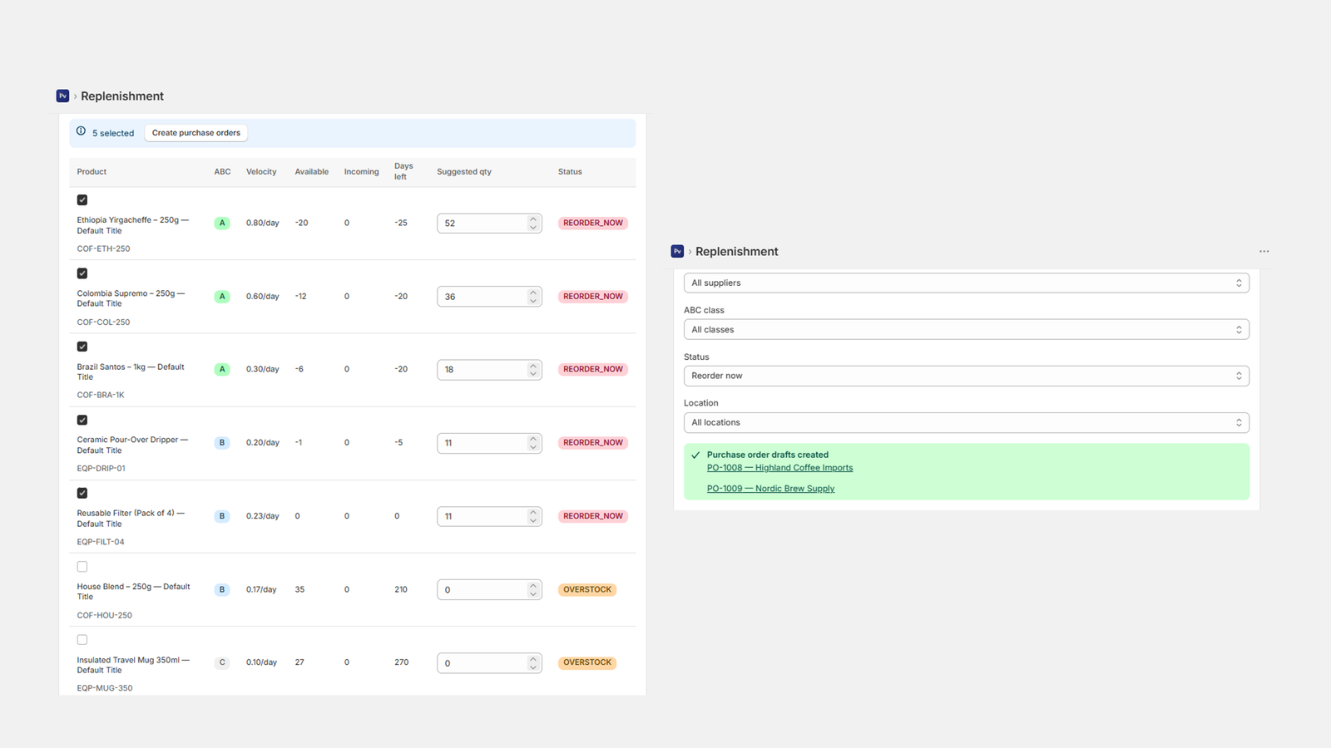The height and width of the screenshot is (748, 1331).
Task: Click Replenishment breadcrumb in left panel
Action: pyautogui.click(x=122, y=96)
